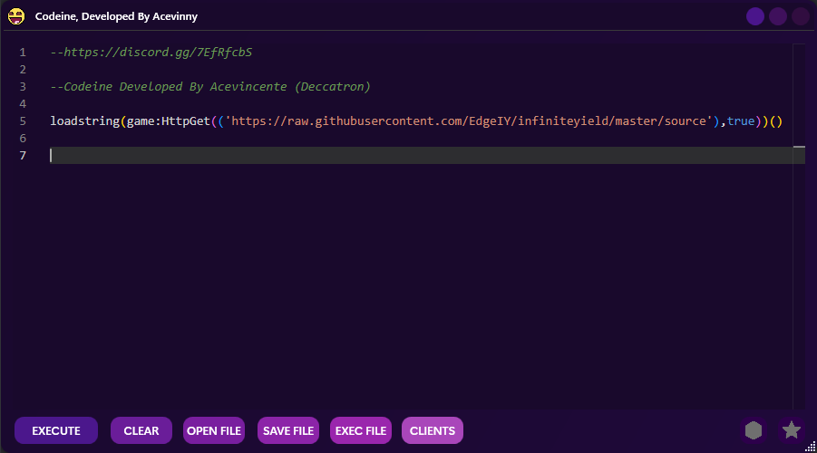Click the blue 'true' keyword
Screen dimensions: 817x453
tap(740, 121)
